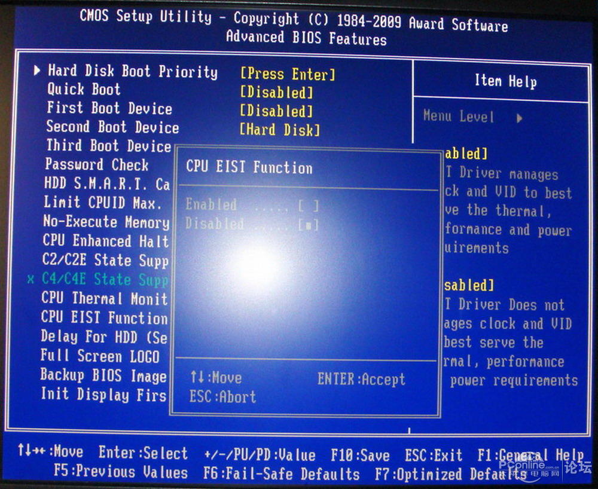Click the x marker beside C4/C4E State

click(x=30, y=279)
